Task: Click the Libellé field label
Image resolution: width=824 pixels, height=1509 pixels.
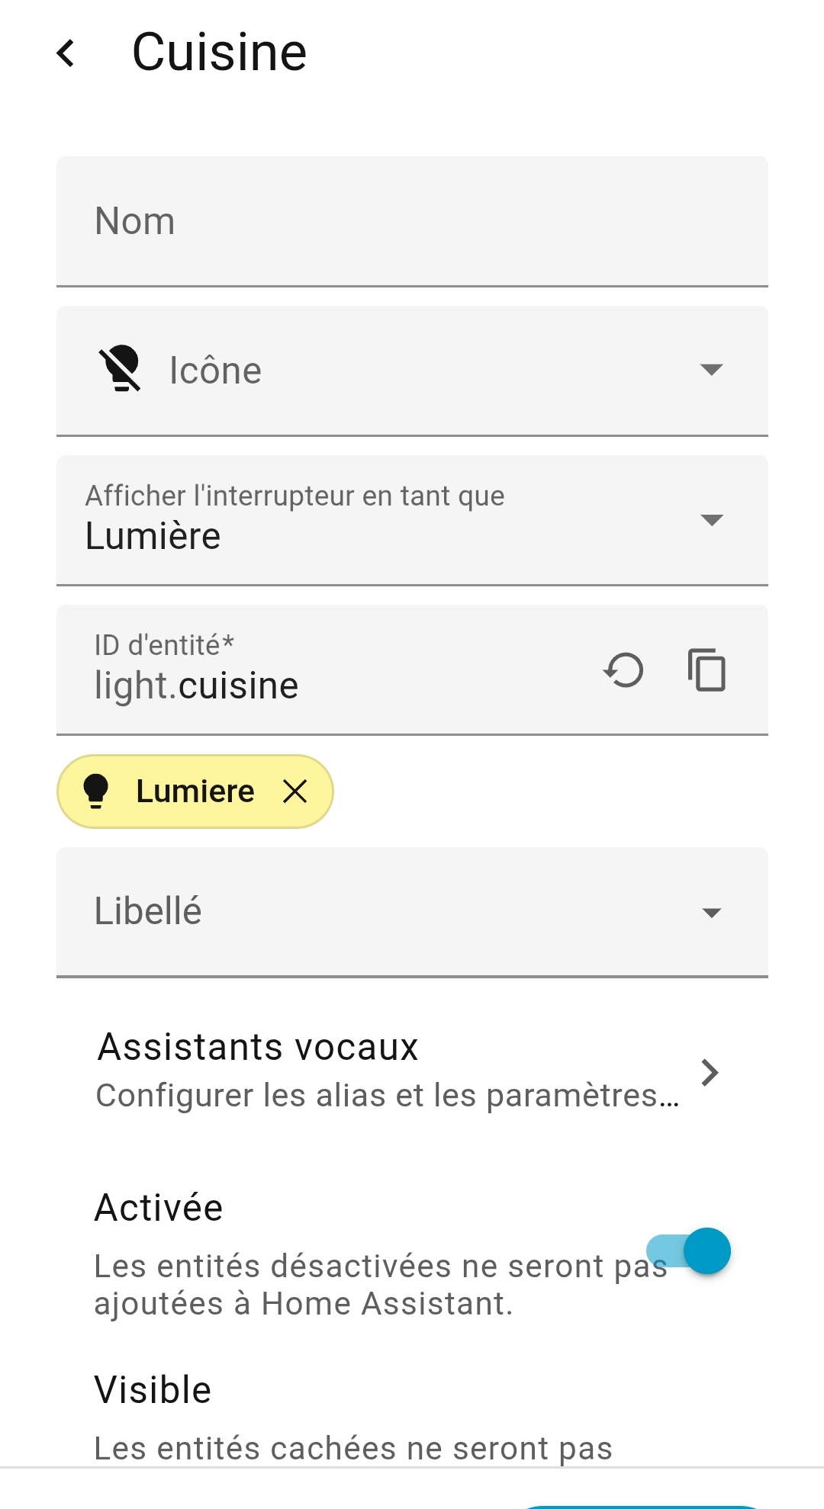Action: coord(148,911)
